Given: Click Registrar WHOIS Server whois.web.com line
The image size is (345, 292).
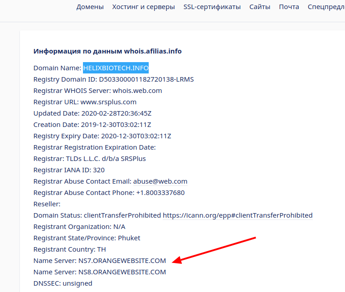Looking at the screenshot, I should 97,91.
